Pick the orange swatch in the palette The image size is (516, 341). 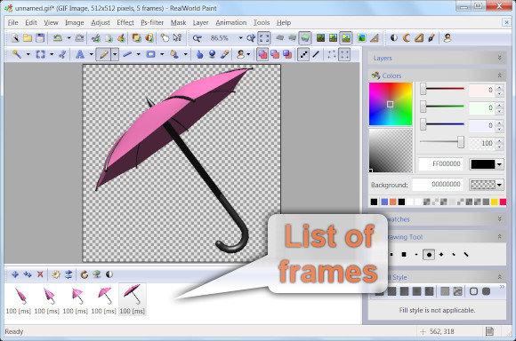pos(393,202)
